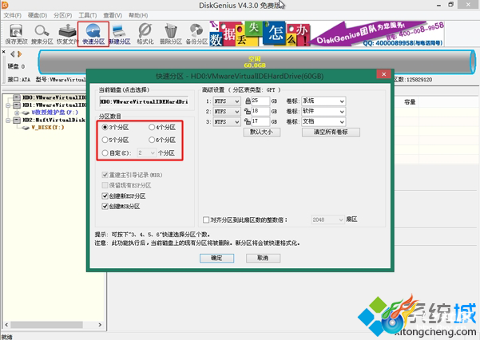The width and height of the screenshot is (480, 340).
Task: Click the Recover Files (恢复文件) toolbar icon
Action: (x=67, y=34)
